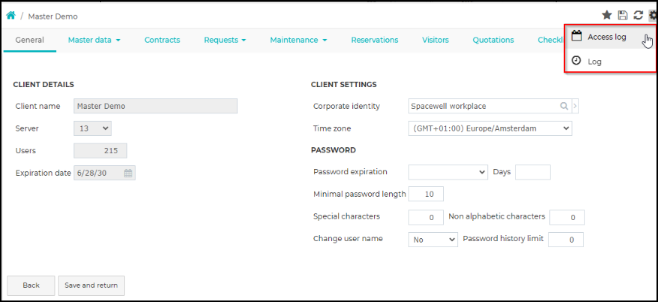Open the Expiration date calendar icon
658x302 pixels.
pyautogui.click(x=128, y=173)
